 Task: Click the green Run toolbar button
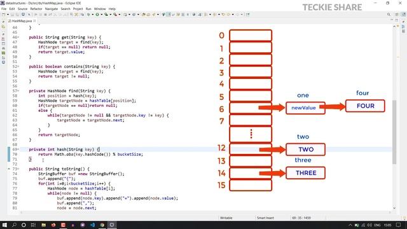click(97, 15)
